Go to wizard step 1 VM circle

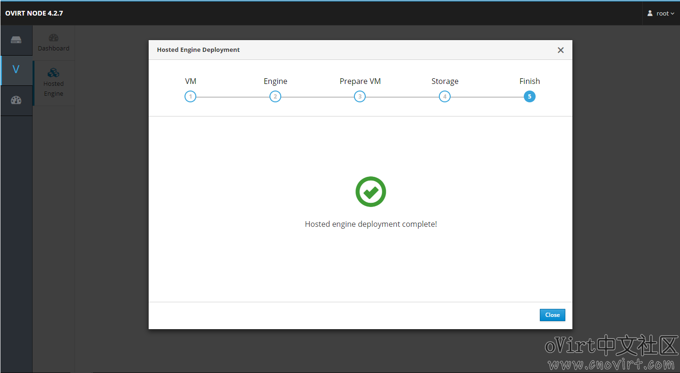[190, 97]
